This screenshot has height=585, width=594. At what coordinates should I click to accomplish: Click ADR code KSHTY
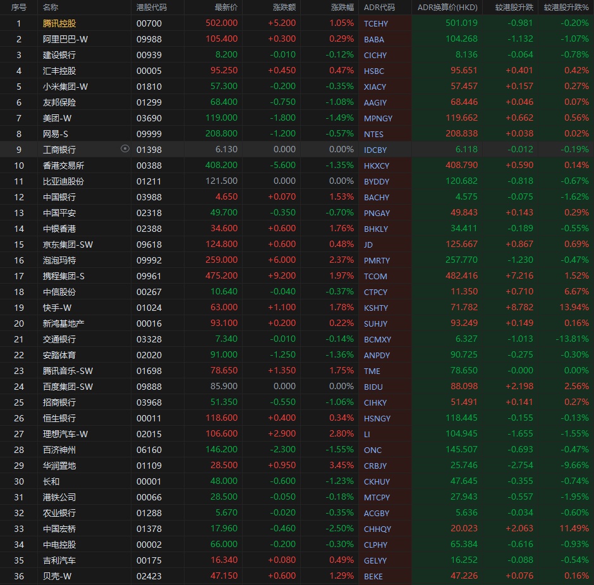click(376, 308)
